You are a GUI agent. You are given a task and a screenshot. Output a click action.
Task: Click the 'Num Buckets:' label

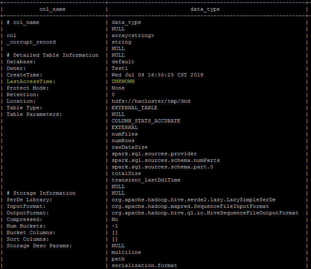click(x=26, y=226)
